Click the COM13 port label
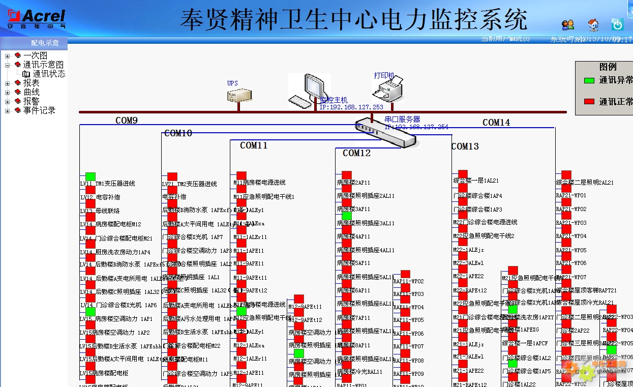 click(465, 146)
